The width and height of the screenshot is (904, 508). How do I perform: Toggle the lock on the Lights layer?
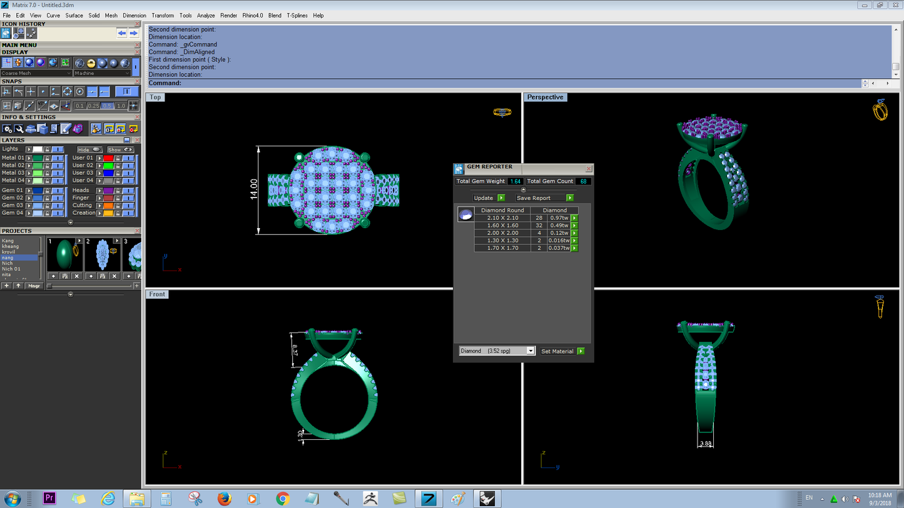coord(47,149)
